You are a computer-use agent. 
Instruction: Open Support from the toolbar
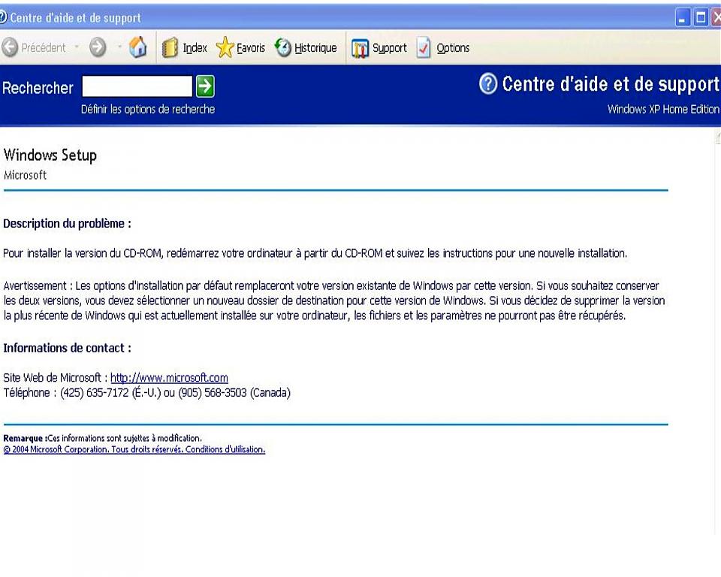click(x=390, y=48)
